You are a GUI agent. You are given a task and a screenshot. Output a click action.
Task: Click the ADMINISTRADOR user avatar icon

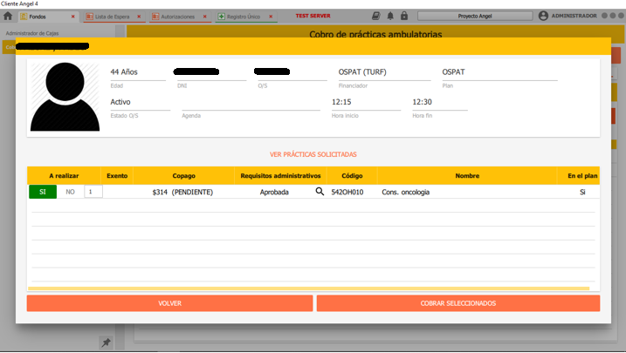[x=544, y=16]
